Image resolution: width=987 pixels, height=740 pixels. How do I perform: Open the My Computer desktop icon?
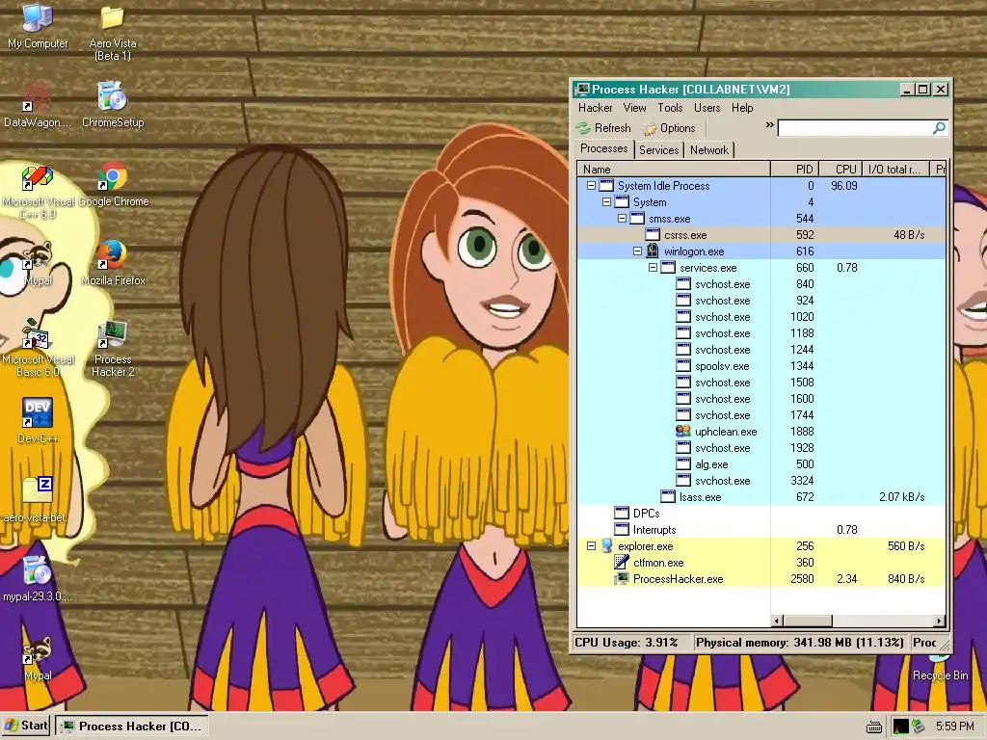tap(38, 26)
